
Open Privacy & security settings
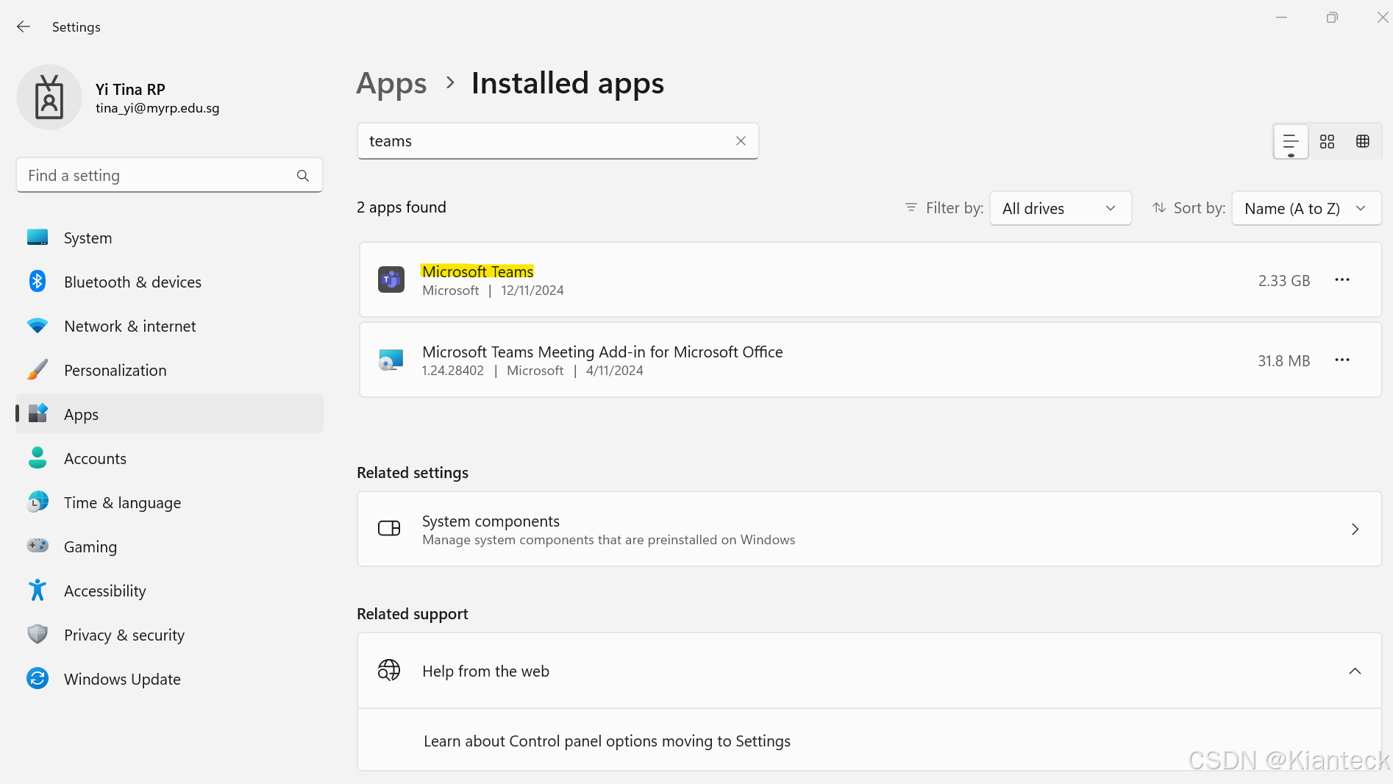coord(169,635)
